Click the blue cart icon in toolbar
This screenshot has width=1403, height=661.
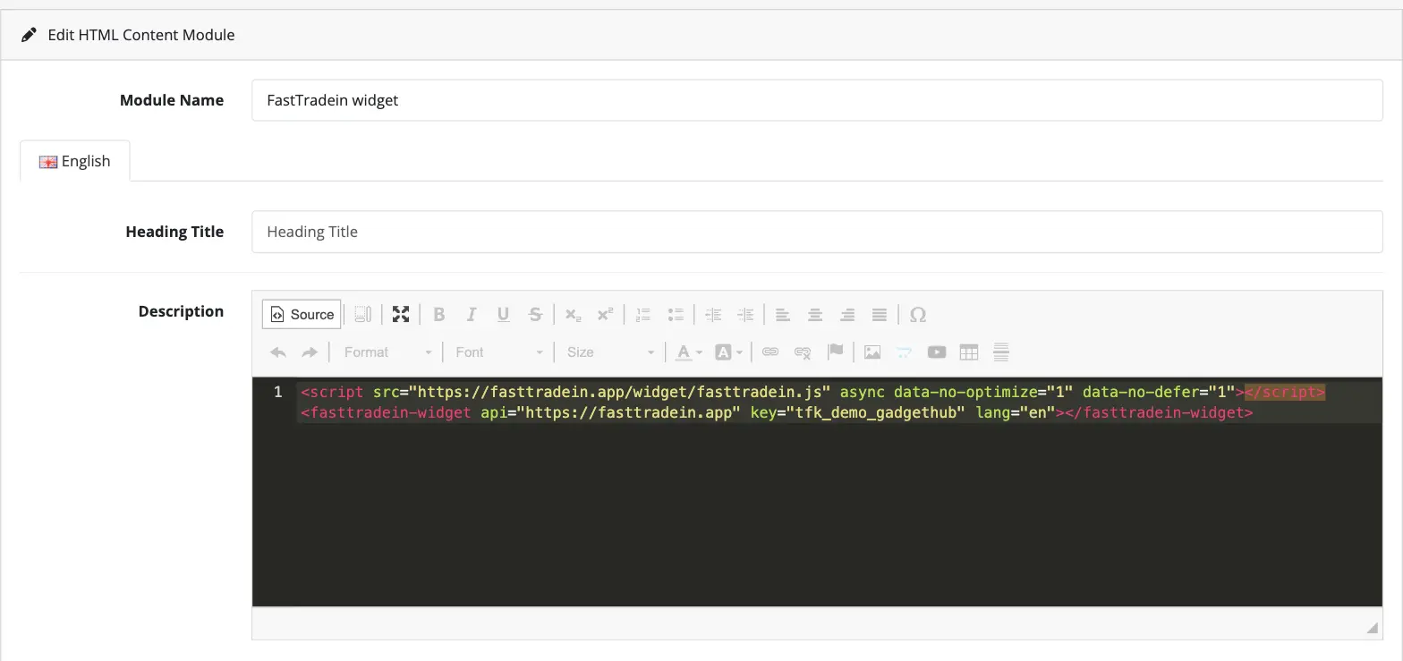(x=905, y=352)
